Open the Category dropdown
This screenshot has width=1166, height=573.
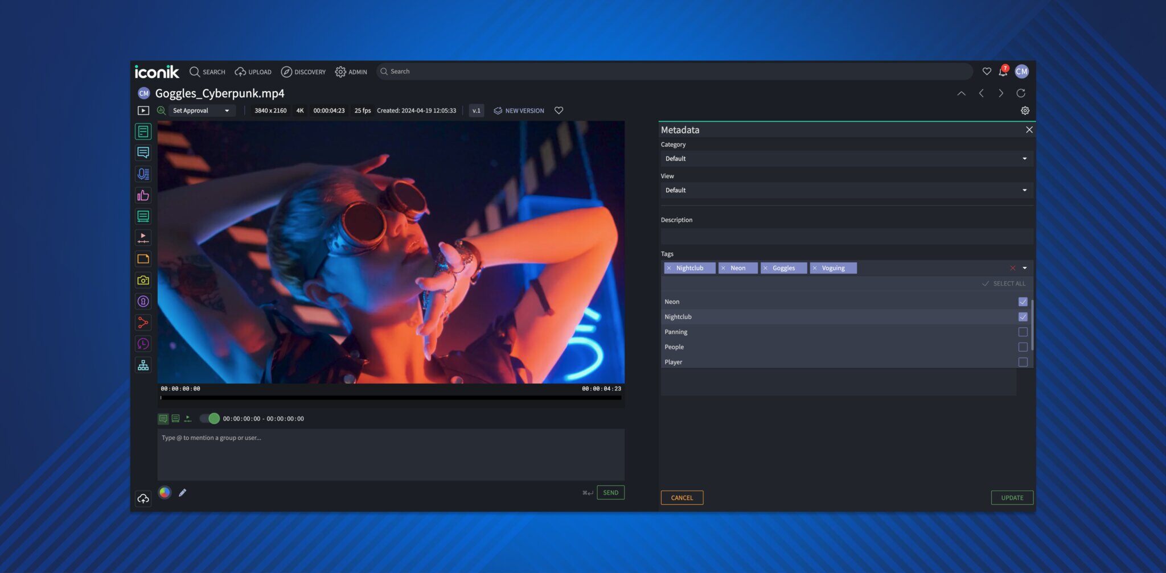[x=847, y=159]
